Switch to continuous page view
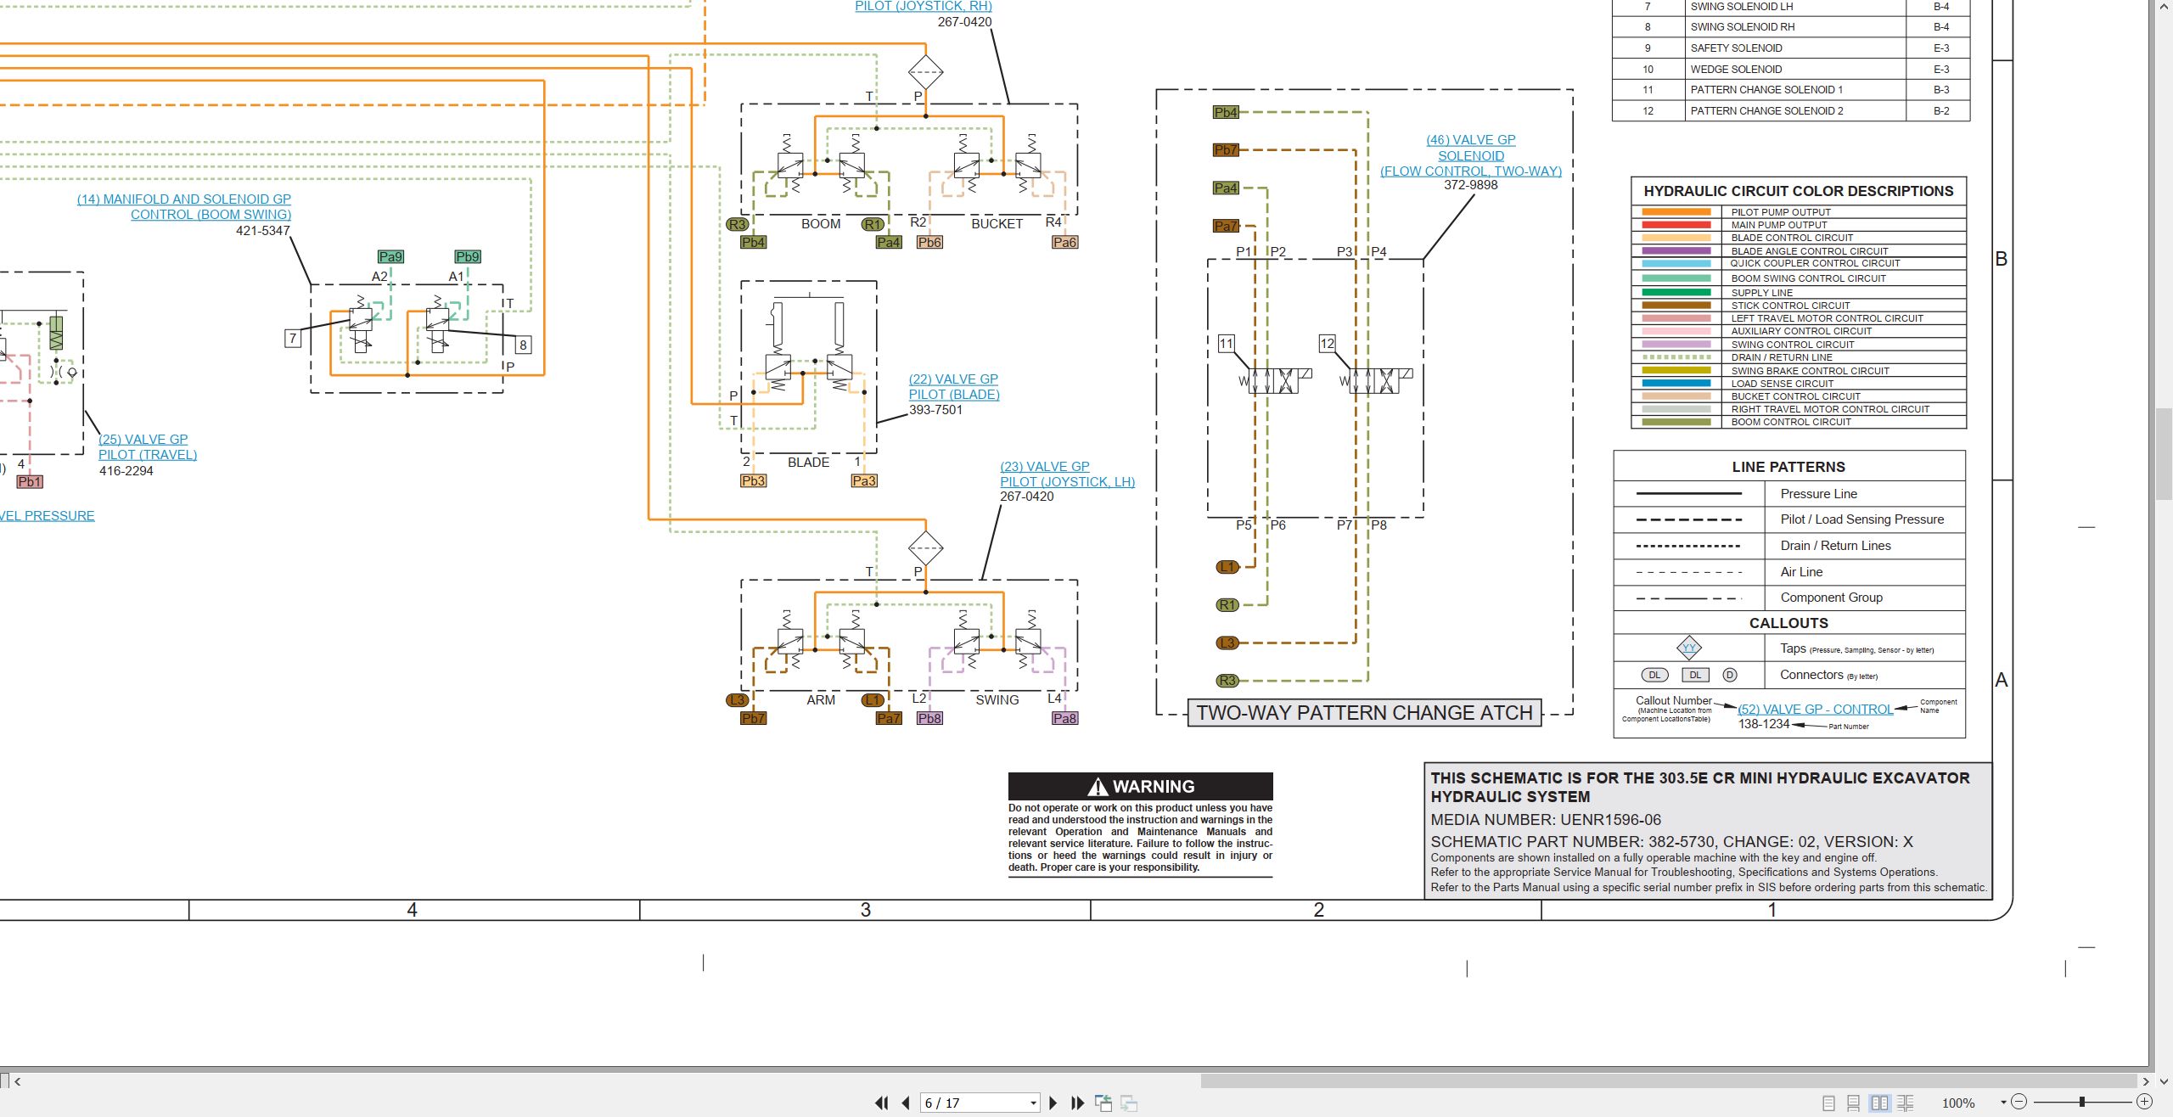The height and width of the screenshot is (1117, 2173). [1854, 1103]
